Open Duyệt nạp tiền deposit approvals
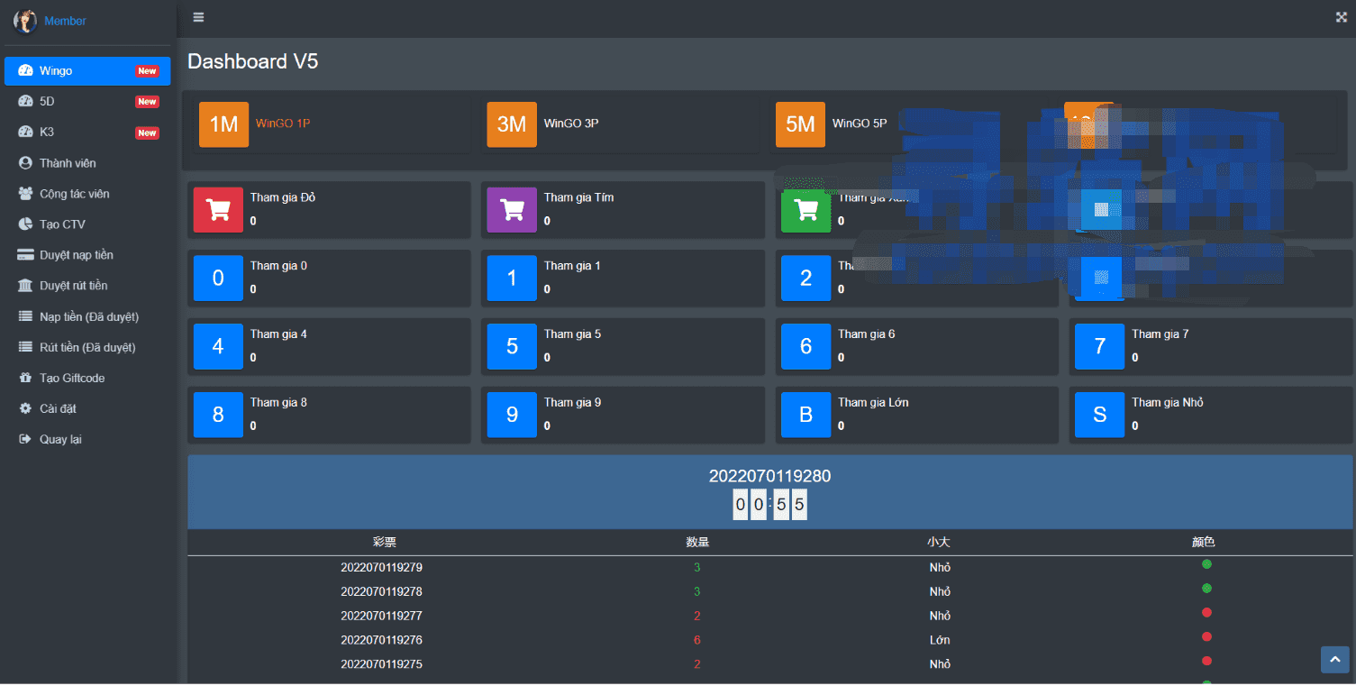 (x=76, y=255)
